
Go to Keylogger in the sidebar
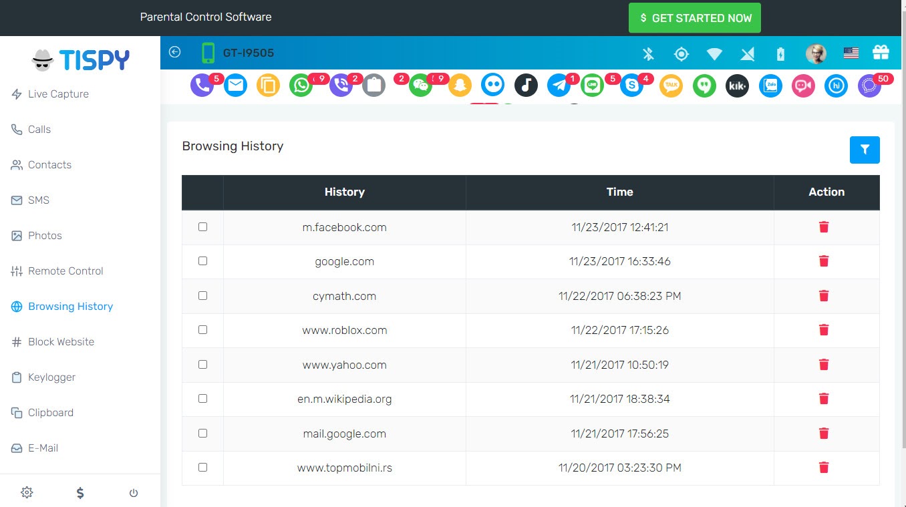(x=51, y=377)
